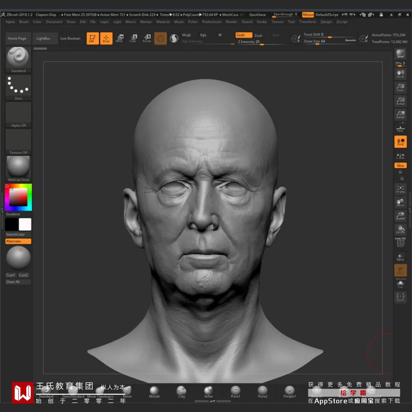This screenshot has height=412, width=412.
Task: Click the Clear All button
Action: click(18, 282)
